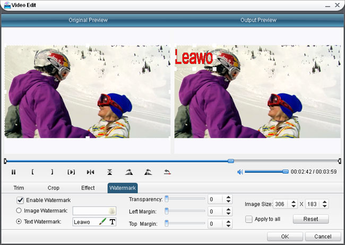Click the Top Margin slider handle
This screenshot has width=345, height=245.
tap(167, 223)
